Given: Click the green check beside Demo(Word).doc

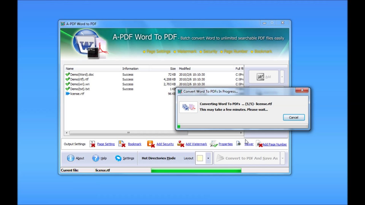Looking at the screenshot, I should 68,74.
